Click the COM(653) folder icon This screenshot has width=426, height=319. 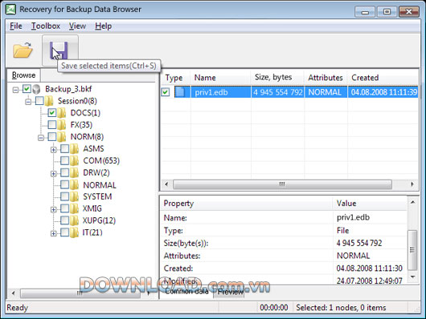click(75, 161)
